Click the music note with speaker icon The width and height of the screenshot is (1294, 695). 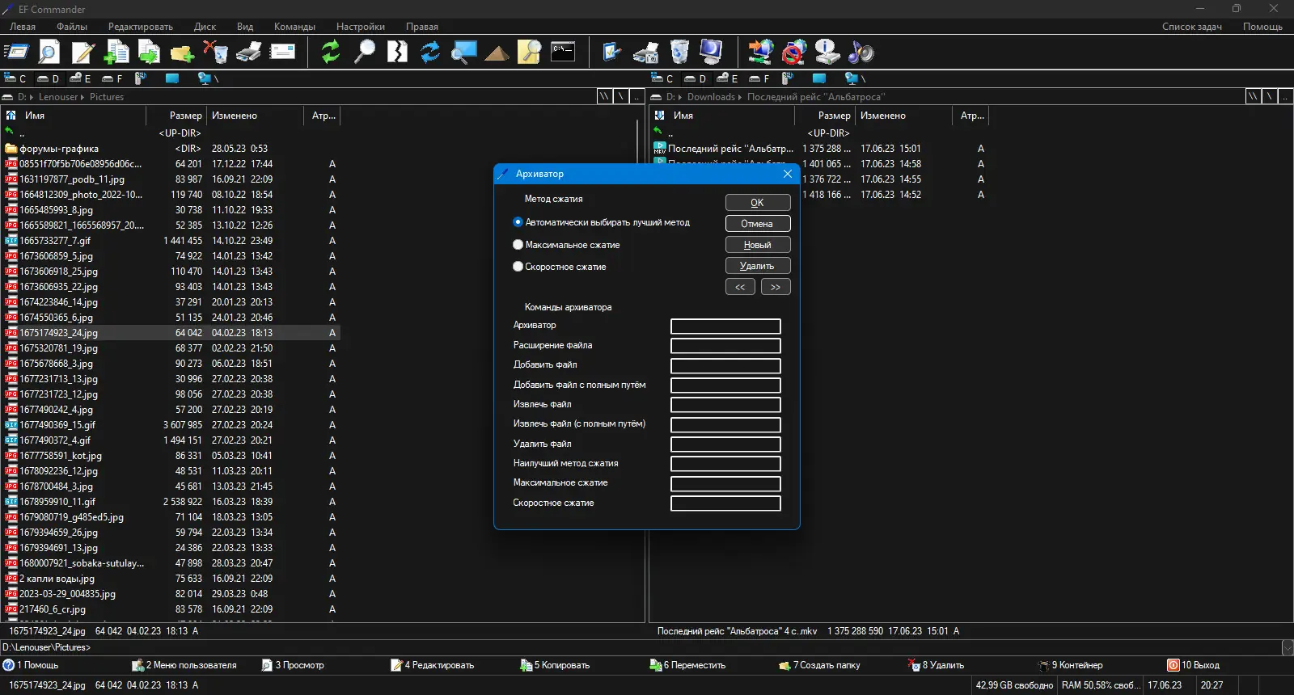coord(861,53)
